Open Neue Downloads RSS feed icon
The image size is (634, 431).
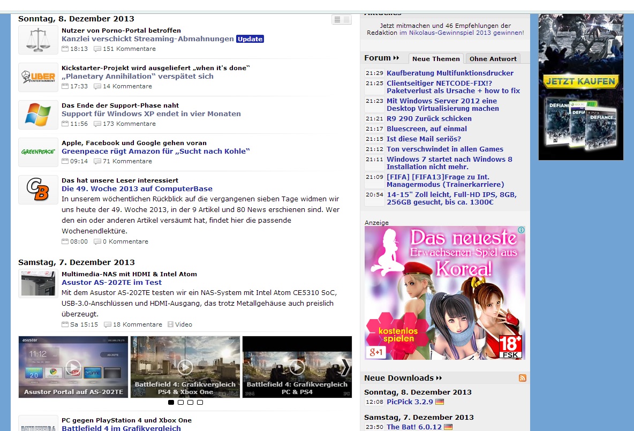[523, 378]
